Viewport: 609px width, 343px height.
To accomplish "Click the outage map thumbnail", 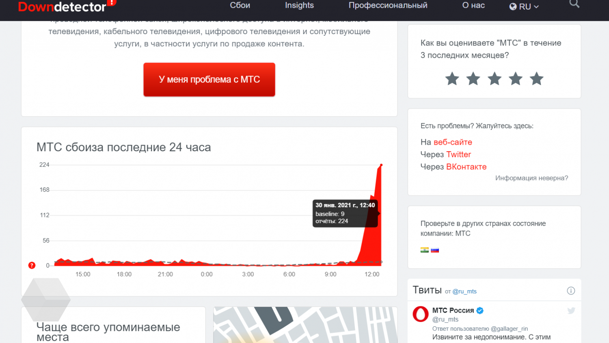I will 305,325.
